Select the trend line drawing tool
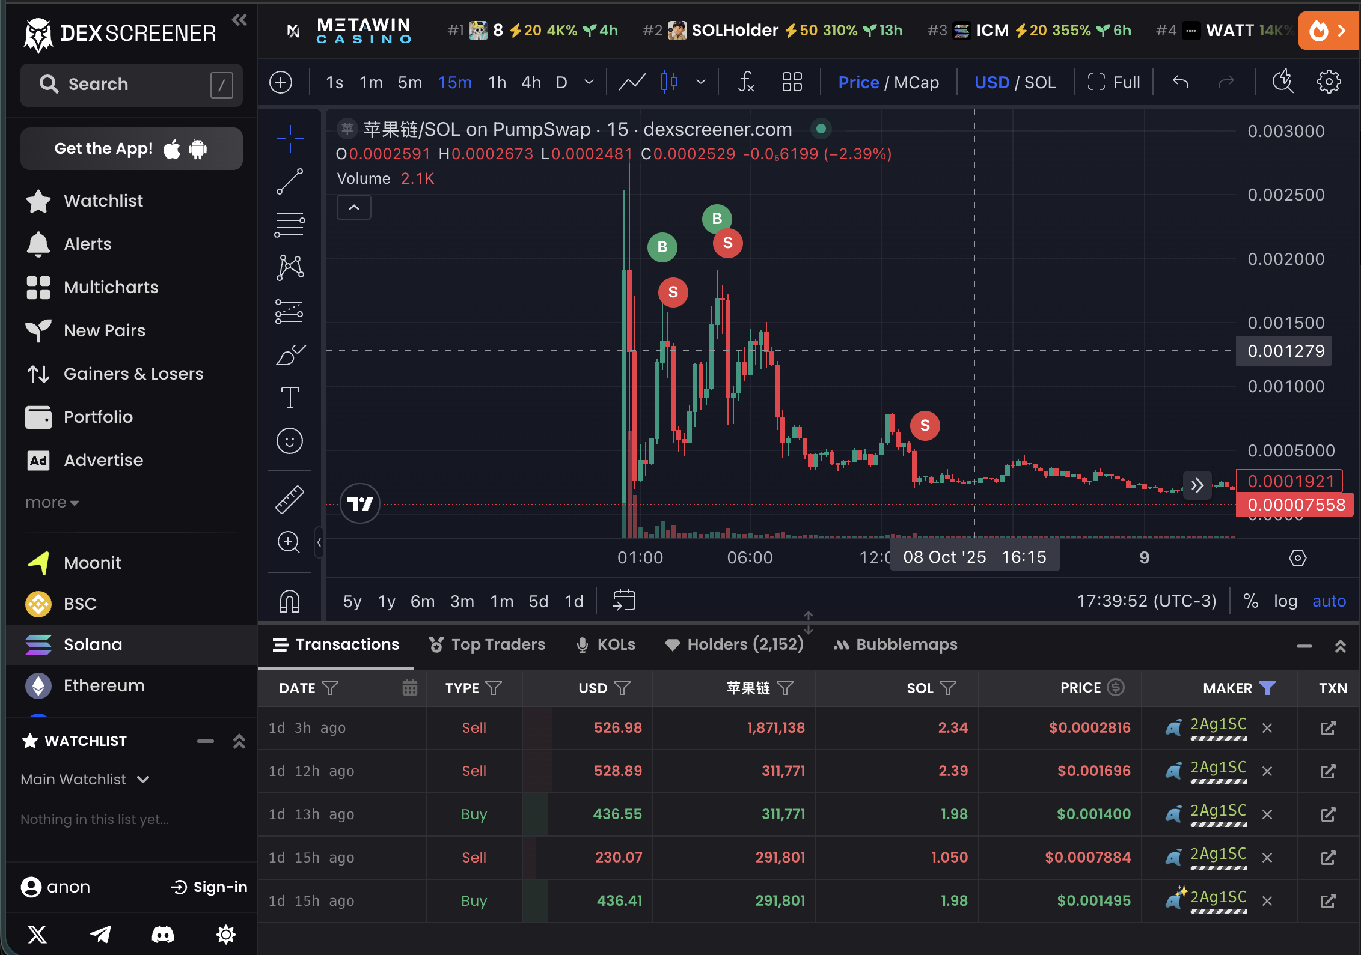1361x955 pixels. pos(289,181)
